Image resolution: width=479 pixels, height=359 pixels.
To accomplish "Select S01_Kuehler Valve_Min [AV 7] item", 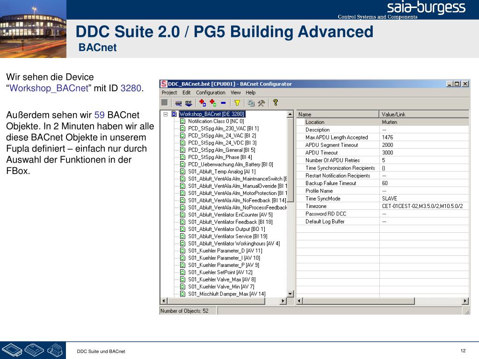I will click(221, 287).
